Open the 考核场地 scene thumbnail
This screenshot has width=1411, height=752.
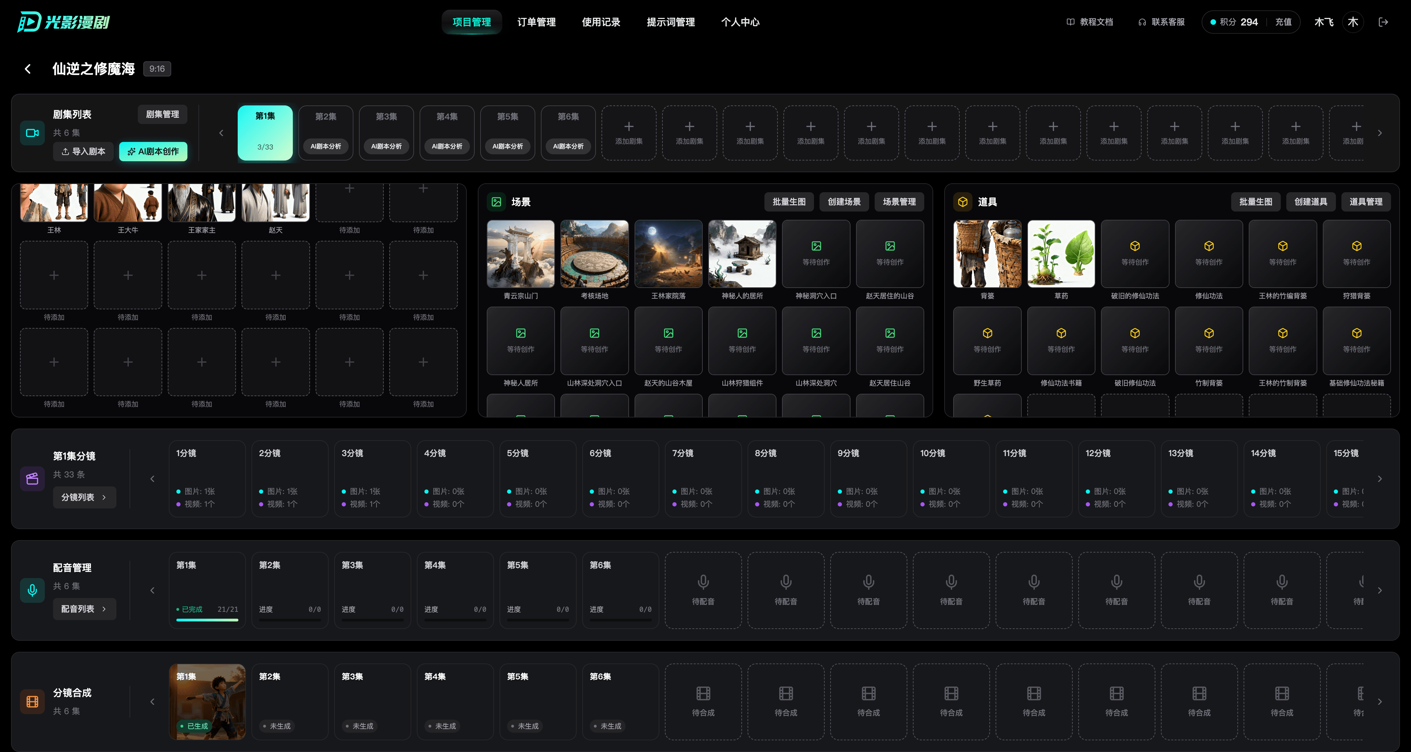[594, 254]
